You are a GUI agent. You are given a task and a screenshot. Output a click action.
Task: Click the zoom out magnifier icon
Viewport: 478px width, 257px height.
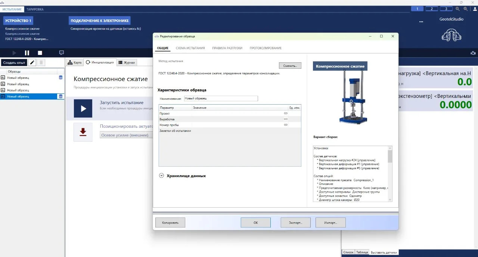[x=465, y=9]
